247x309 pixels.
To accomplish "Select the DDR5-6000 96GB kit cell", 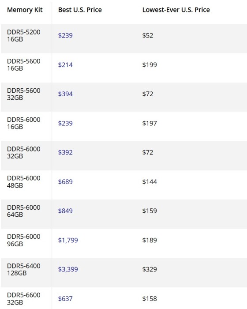I will click(x=26, y=243).
